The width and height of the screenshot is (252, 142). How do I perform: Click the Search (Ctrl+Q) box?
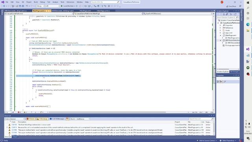105,2
